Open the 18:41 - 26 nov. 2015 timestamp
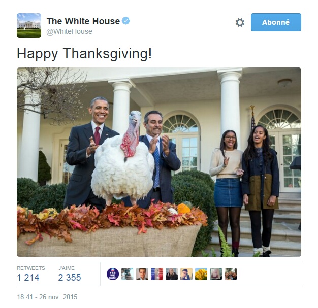318x308 pixels. tap(47, 297)
